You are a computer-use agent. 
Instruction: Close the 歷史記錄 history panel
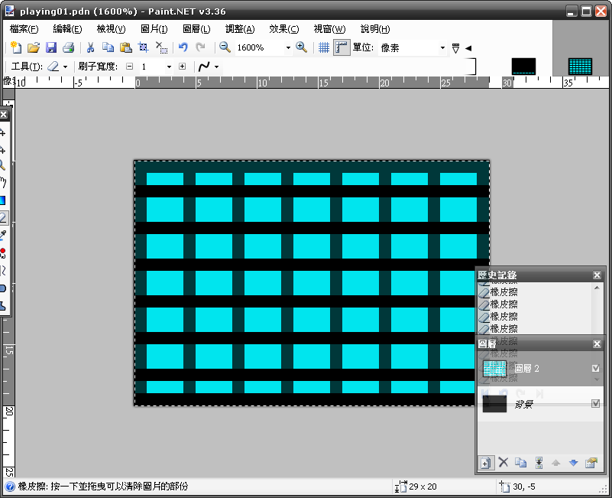click(x=597, y=275)
